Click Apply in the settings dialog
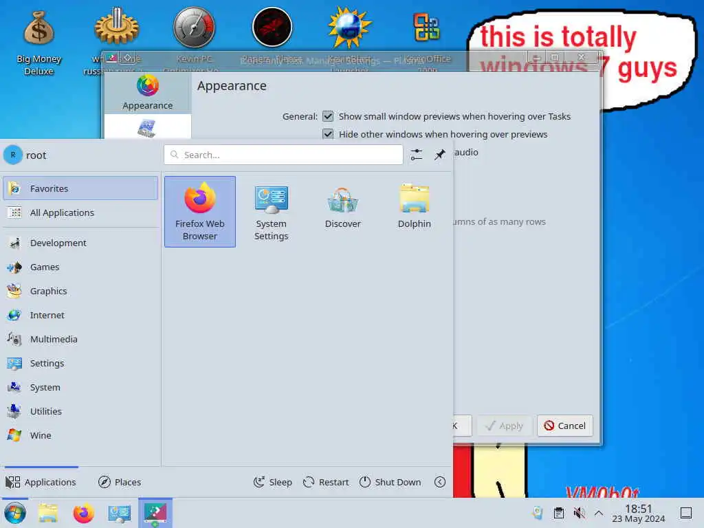Viewport: 704px width, 528px height. click(505, 425)
